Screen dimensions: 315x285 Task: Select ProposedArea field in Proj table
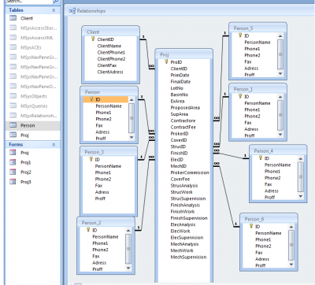185,108
